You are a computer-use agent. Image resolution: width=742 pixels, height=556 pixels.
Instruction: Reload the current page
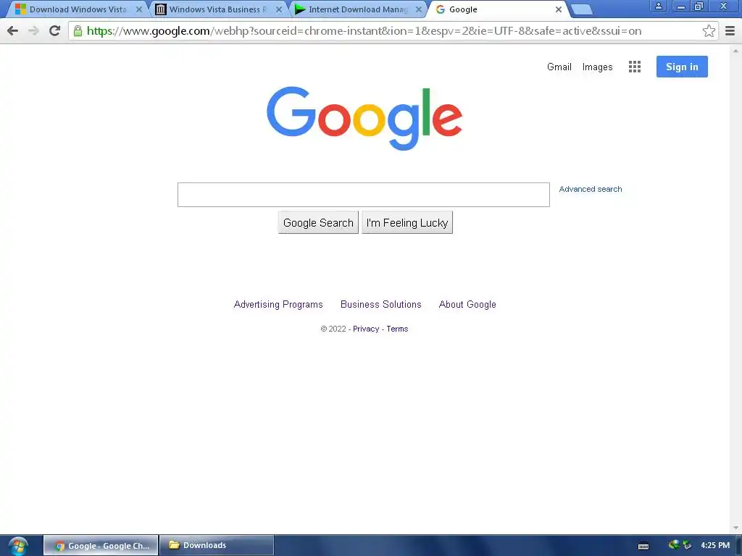pyautogui.click(x=55, y=31)
